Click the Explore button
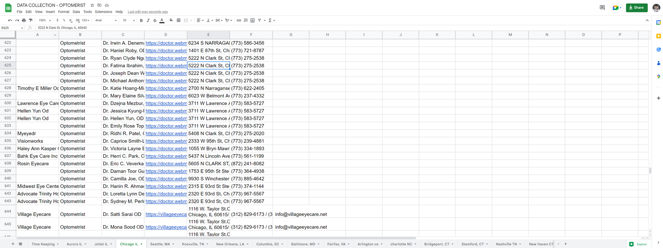This screenshot has height=248, width=663. click(638, 244)
